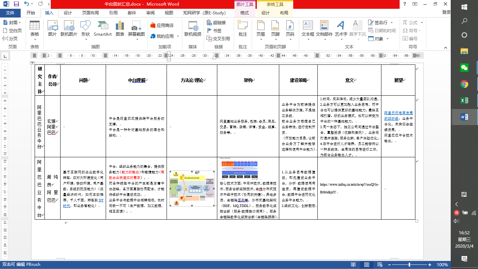Expand the 对象 (Object) dropdown arrow
Screen dimensions: 478x269
point(387,39)
